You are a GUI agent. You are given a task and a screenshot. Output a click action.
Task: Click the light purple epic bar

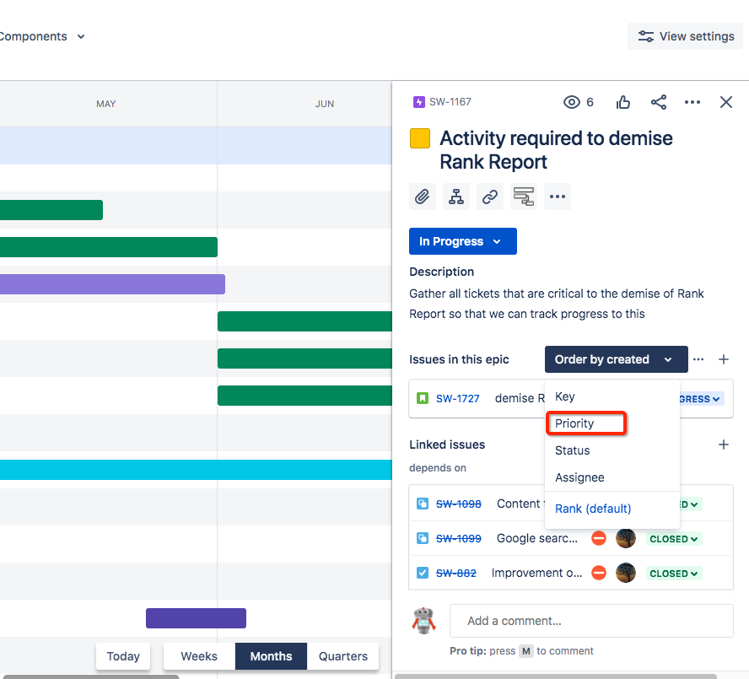pyautogui.click(x=112, y=284)
